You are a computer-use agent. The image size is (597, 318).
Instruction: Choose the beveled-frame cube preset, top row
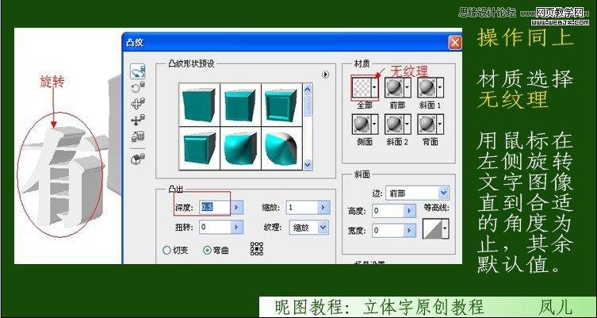click(x=281, y=105)
